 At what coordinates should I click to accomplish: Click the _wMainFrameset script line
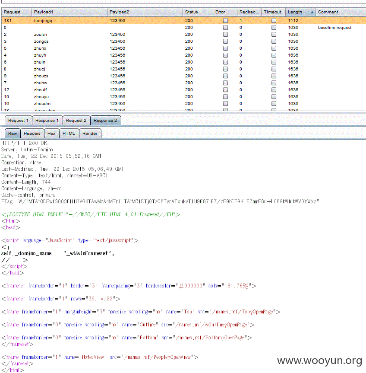point(58,254)
